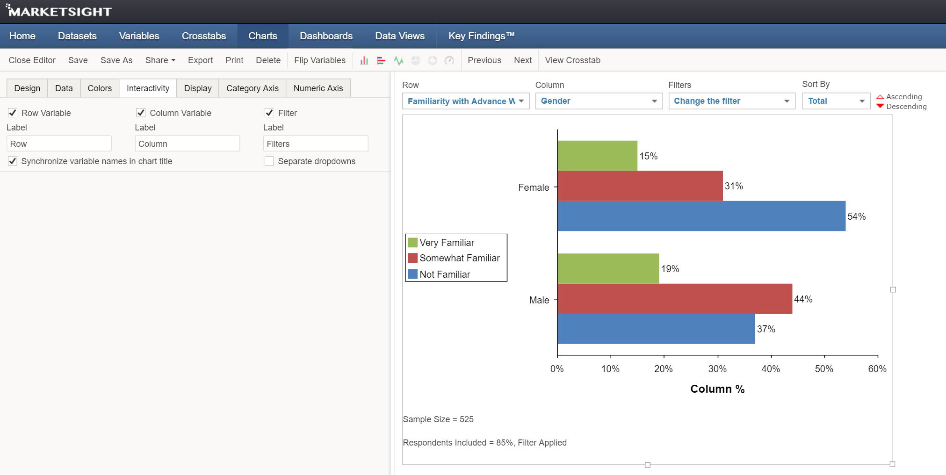This screenshot has height=475, width=946.
Task: Switch to vertical bar chart type
Action: pos(364,60)
